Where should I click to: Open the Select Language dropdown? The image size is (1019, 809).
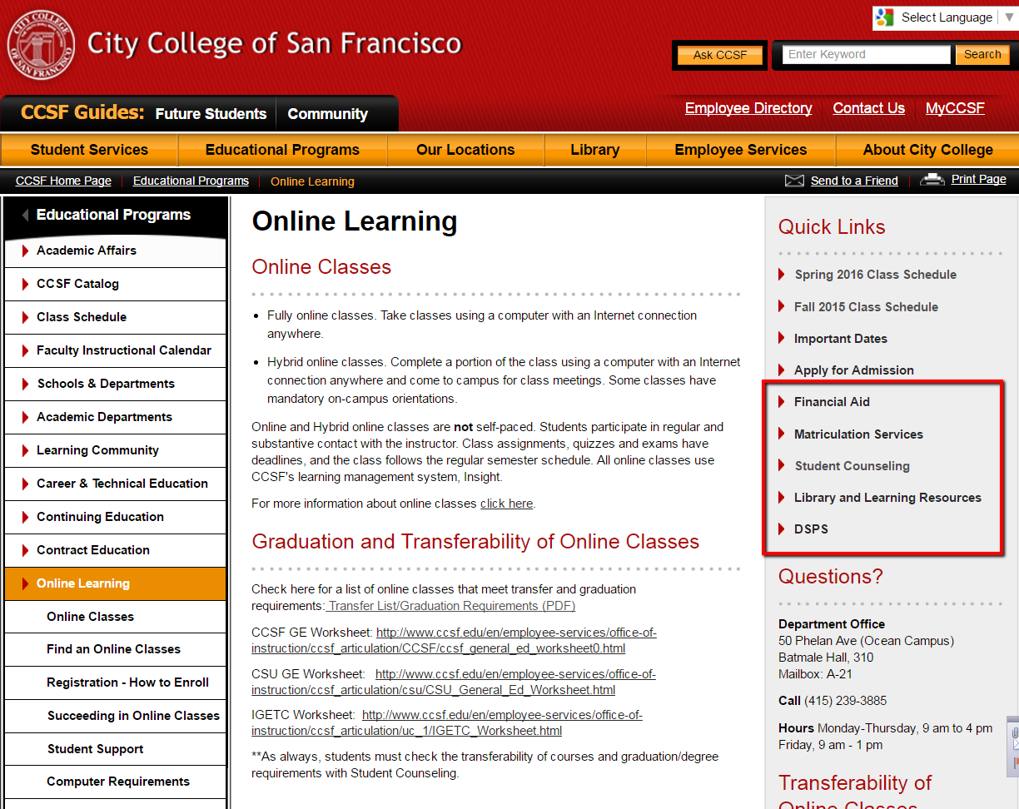click(945, 17)
